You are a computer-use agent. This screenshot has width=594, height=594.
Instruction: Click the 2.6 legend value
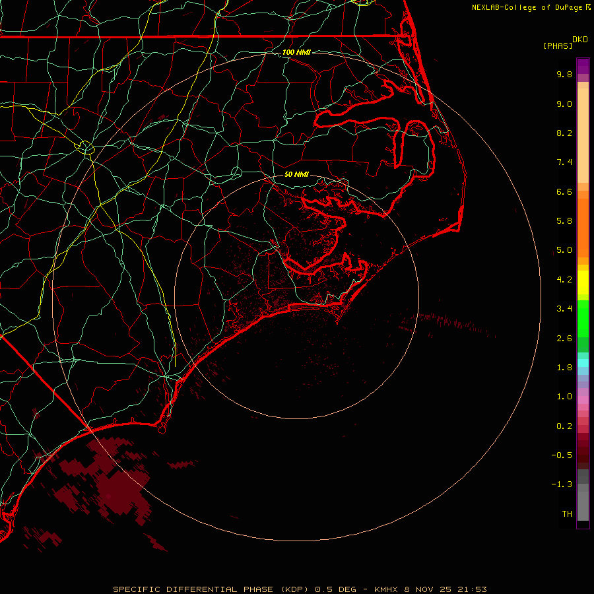[x=564, y=339]
